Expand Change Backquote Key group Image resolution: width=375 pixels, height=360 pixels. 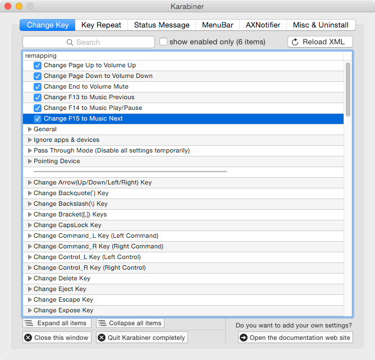30,193
